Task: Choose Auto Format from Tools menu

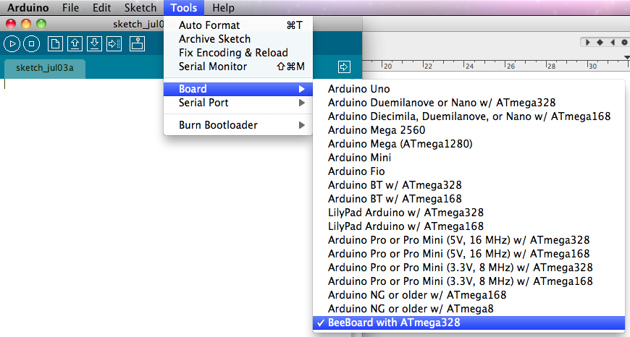Action: click(238, 25)
